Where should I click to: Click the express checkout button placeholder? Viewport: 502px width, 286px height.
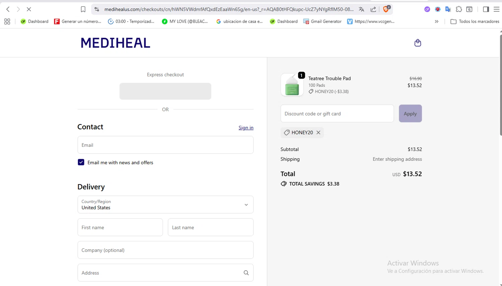coord(165,91)
